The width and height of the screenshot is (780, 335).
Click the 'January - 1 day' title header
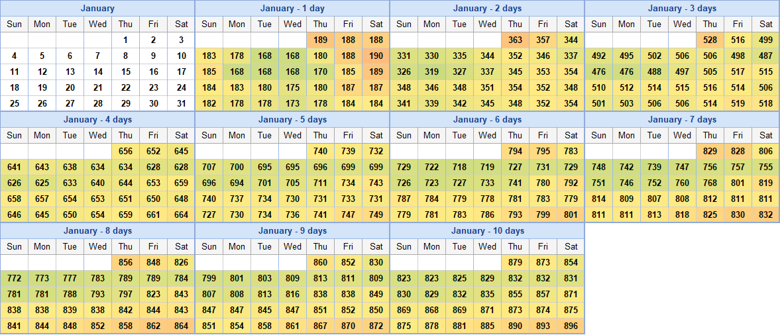click(292, 9)
